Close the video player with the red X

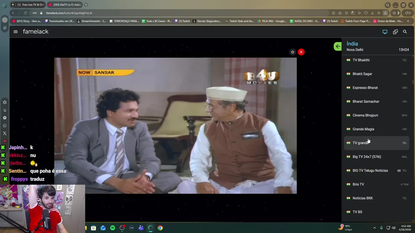(x=301, y=52)
